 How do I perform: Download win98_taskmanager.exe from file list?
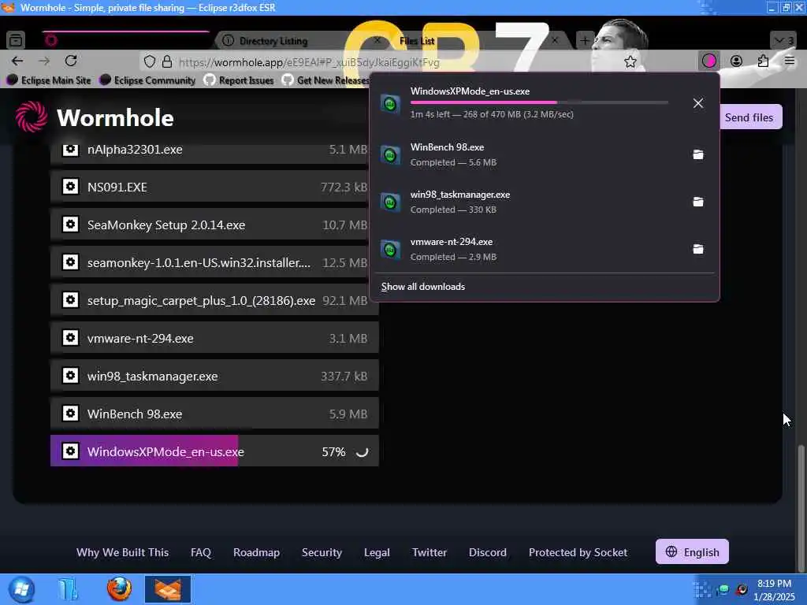[x=214, y=376]
